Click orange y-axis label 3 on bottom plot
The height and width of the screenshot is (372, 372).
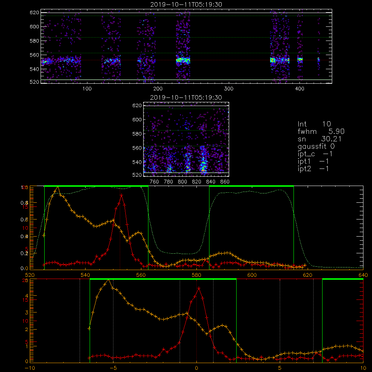pyautogui.click(x=26, y=312)
